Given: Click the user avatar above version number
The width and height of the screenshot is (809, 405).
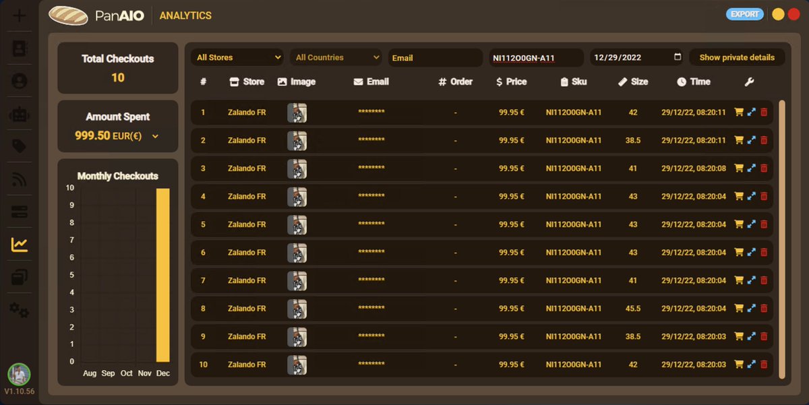Looking at the screenshot, I should pos(19,374).
